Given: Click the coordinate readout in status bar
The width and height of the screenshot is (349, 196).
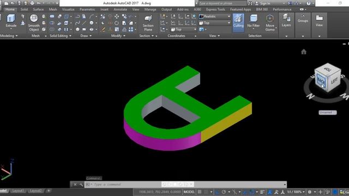Looking at the screenshot, I should [160, 192].
